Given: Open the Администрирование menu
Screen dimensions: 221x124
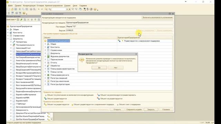Looking at the screenshot, I should 54,6.
